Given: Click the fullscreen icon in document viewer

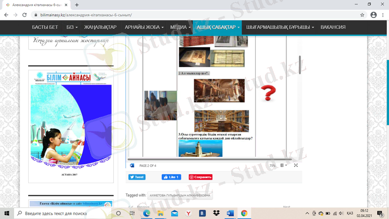Looking at the screenshot, I should pyautogui.click(x=296, y=165).
